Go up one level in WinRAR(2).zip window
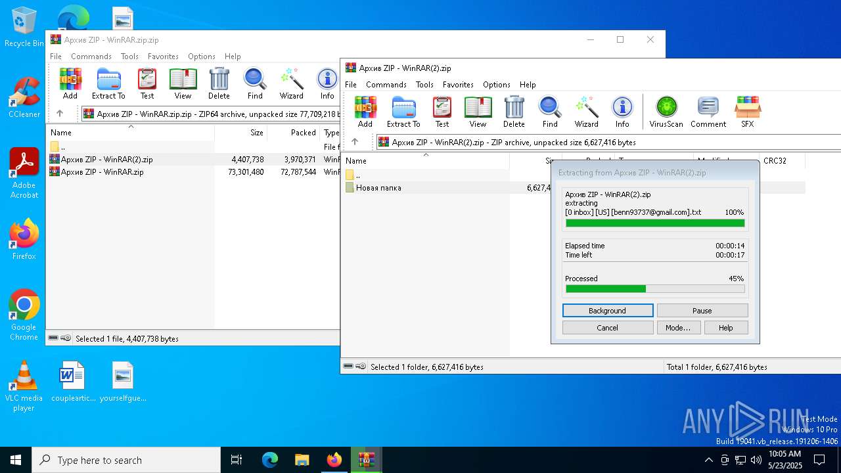Viewport: 841px width, 473px height. [x=355, y=142]
